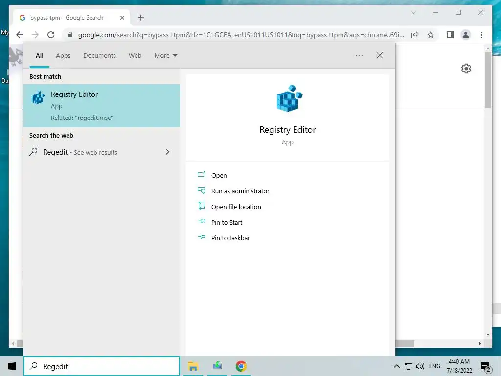Viewport: 501px width, 376px height.
Task: Click the Pin to taskbar pin icon
Action: point(202,237)
